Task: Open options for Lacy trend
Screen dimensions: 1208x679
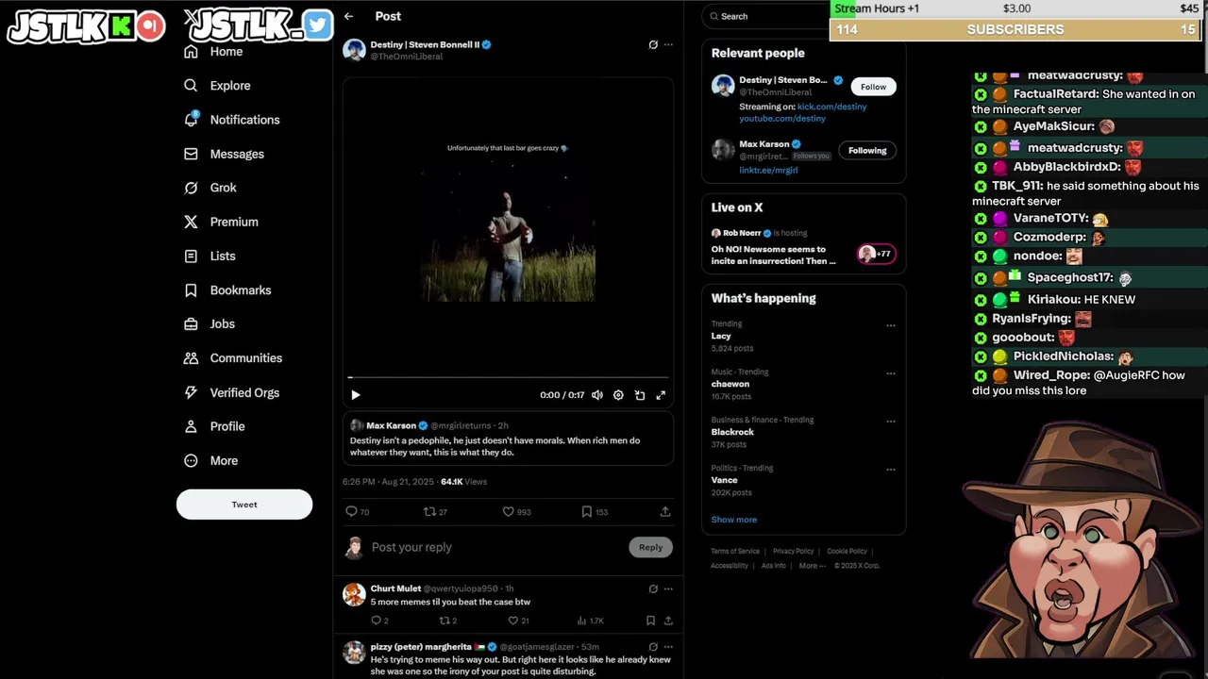Action: tap(890, 325)
